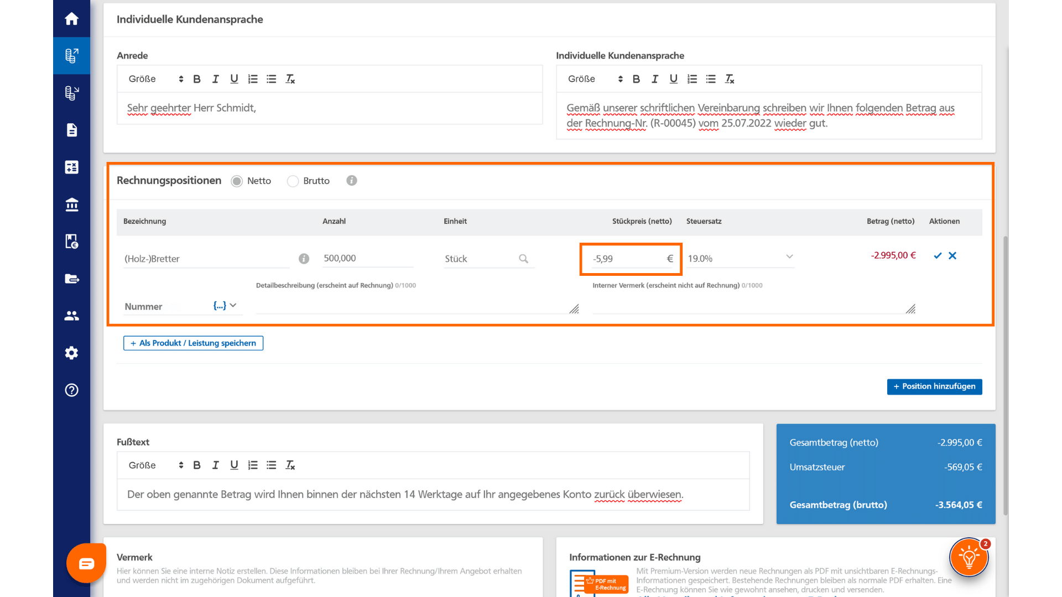Insert numbered list in Anrede editor
Viewport: 1062px width, 597px height.
coord(253,79)
